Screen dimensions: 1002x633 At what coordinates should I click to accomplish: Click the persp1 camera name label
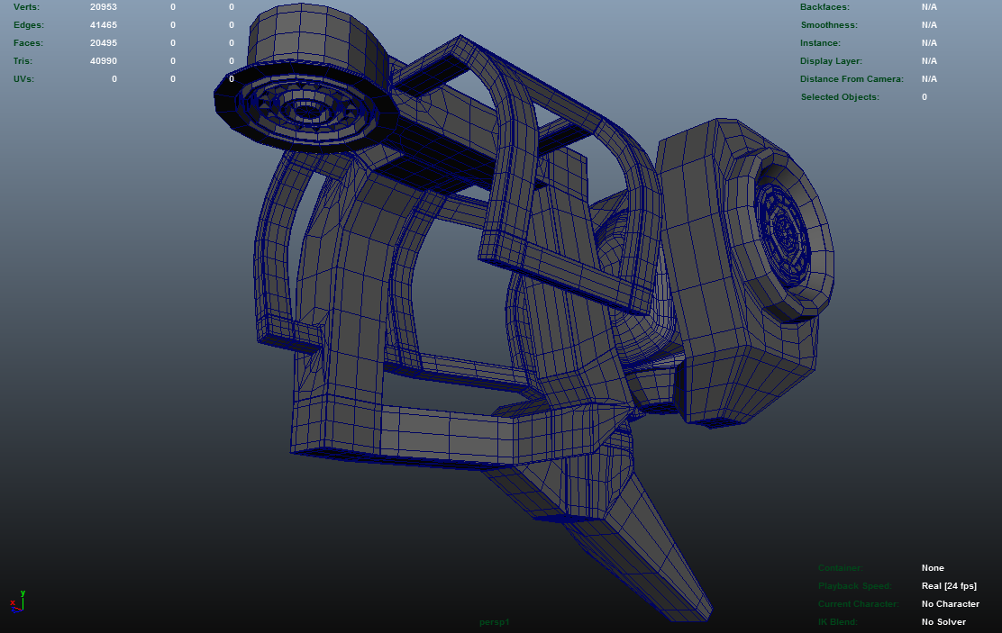(495, 621)
